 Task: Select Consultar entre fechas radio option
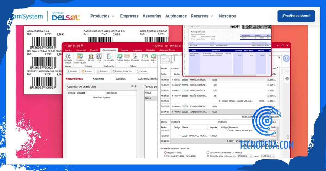(x=208, y=156)
